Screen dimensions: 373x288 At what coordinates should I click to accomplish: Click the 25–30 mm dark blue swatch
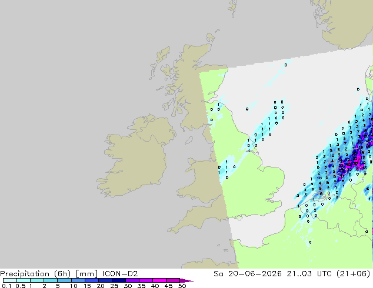118,280
